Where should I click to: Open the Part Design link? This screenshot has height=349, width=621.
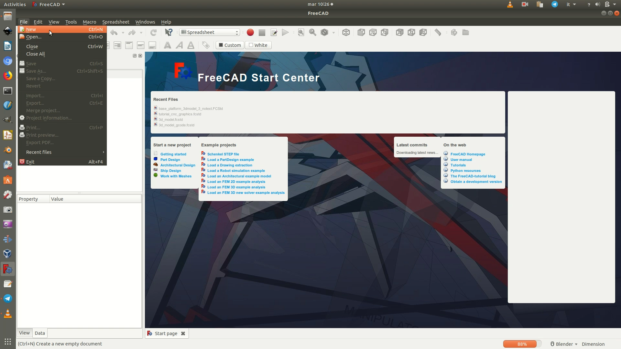point(170,160)
